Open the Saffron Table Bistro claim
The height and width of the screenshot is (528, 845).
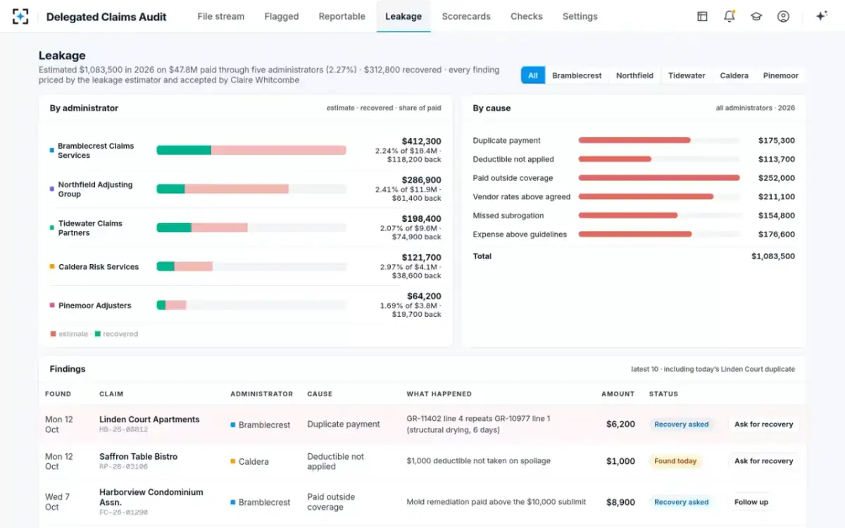point(138,457)
